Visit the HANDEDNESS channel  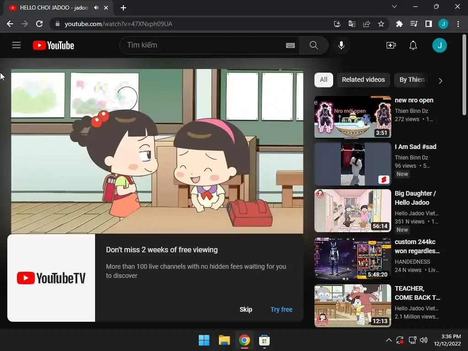coord(412,262)
